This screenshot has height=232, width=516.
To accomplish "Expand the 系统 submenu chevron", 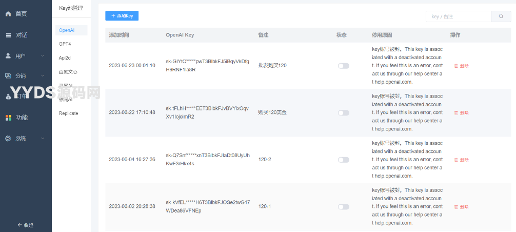I will (x=43, y=139).
